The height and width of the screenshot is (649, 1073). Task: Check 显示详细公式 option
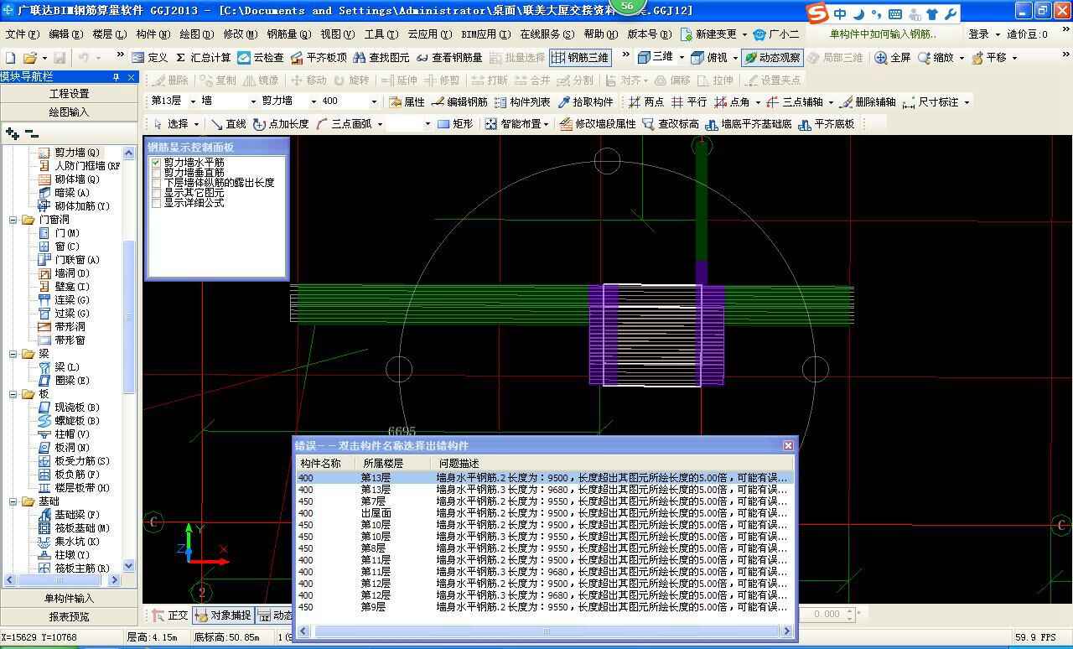click(x=156, y=203)
